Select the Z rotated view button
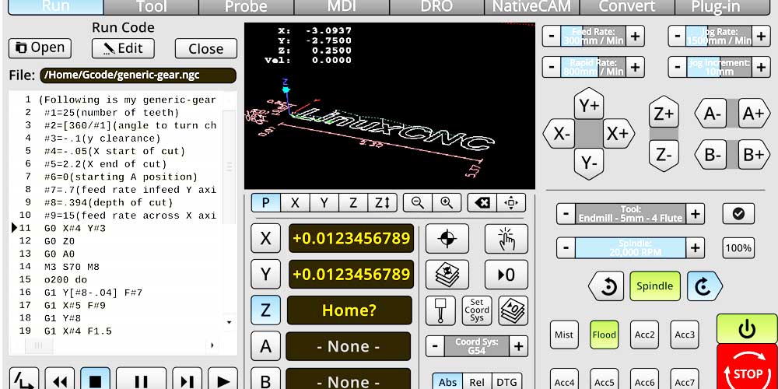The width and height of the screenshot is (778, 389). (x=383, y=203)
